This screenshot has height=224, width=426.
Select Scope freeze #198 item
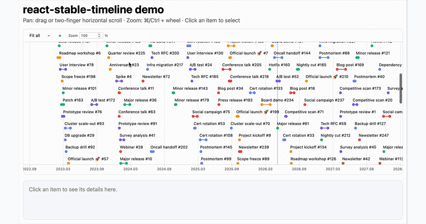[78, 76]
